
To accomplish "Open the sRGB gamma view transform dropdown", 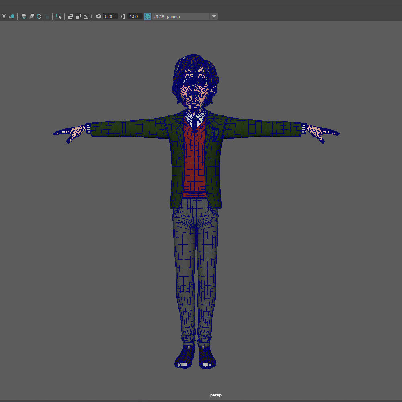I will tap(185, 16).
